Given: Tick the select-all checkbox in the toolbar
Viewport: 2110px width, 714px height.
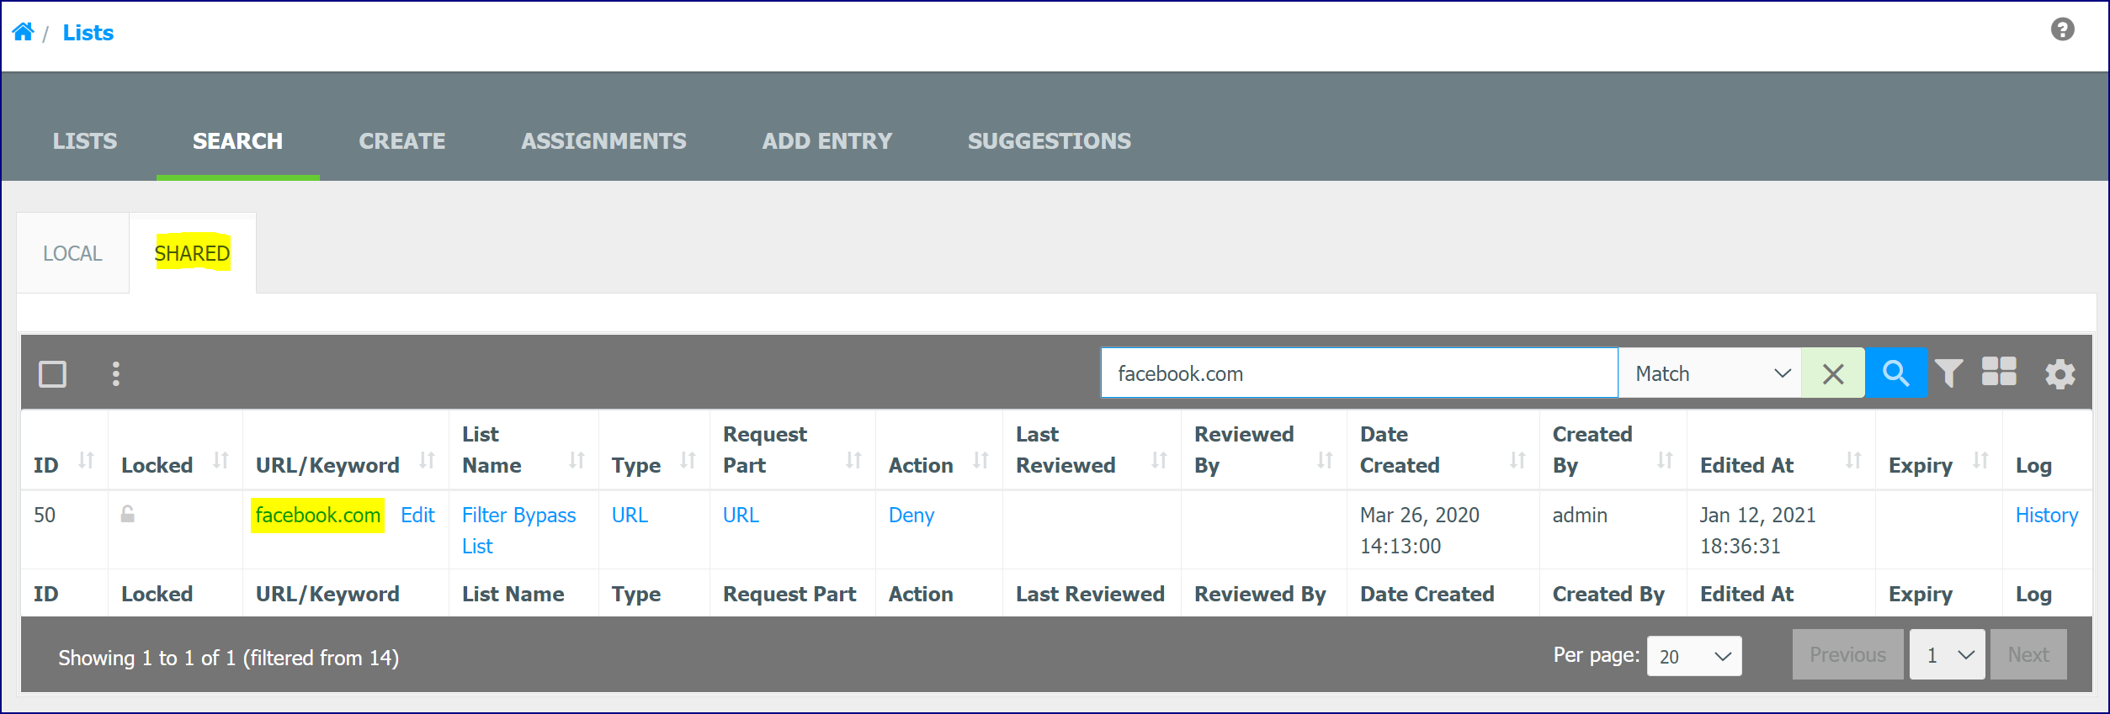Looking at the screenshot, I should (x=52, y=373).
